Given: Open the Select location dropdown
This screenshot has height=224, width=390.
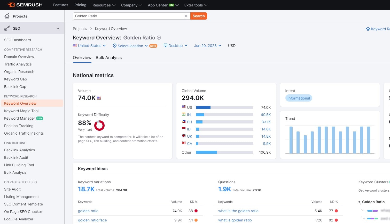Looking at the screenshot, I should coord(130,46).
